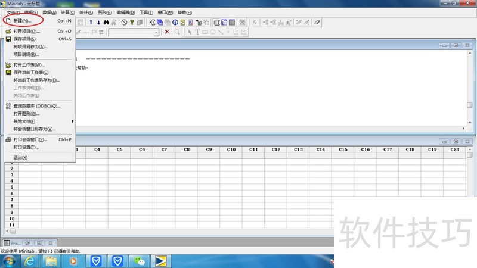Click the binoculars Find icon
This screenshot has height=268, width=477.
pos(106,22)
